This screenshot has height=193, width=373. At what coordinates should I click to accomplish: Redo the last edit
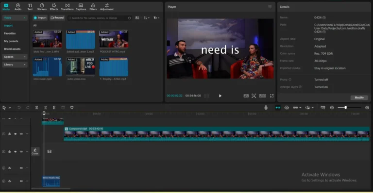(x=28, y=108)
